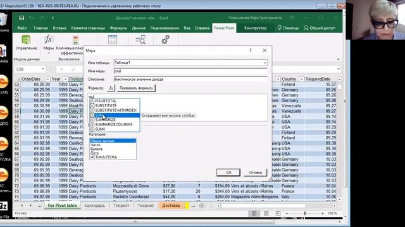This screenshot has height=227, width=405.
Task: Click the Ключевые показатели эффективности KPI icon
Action: point(76,40)
